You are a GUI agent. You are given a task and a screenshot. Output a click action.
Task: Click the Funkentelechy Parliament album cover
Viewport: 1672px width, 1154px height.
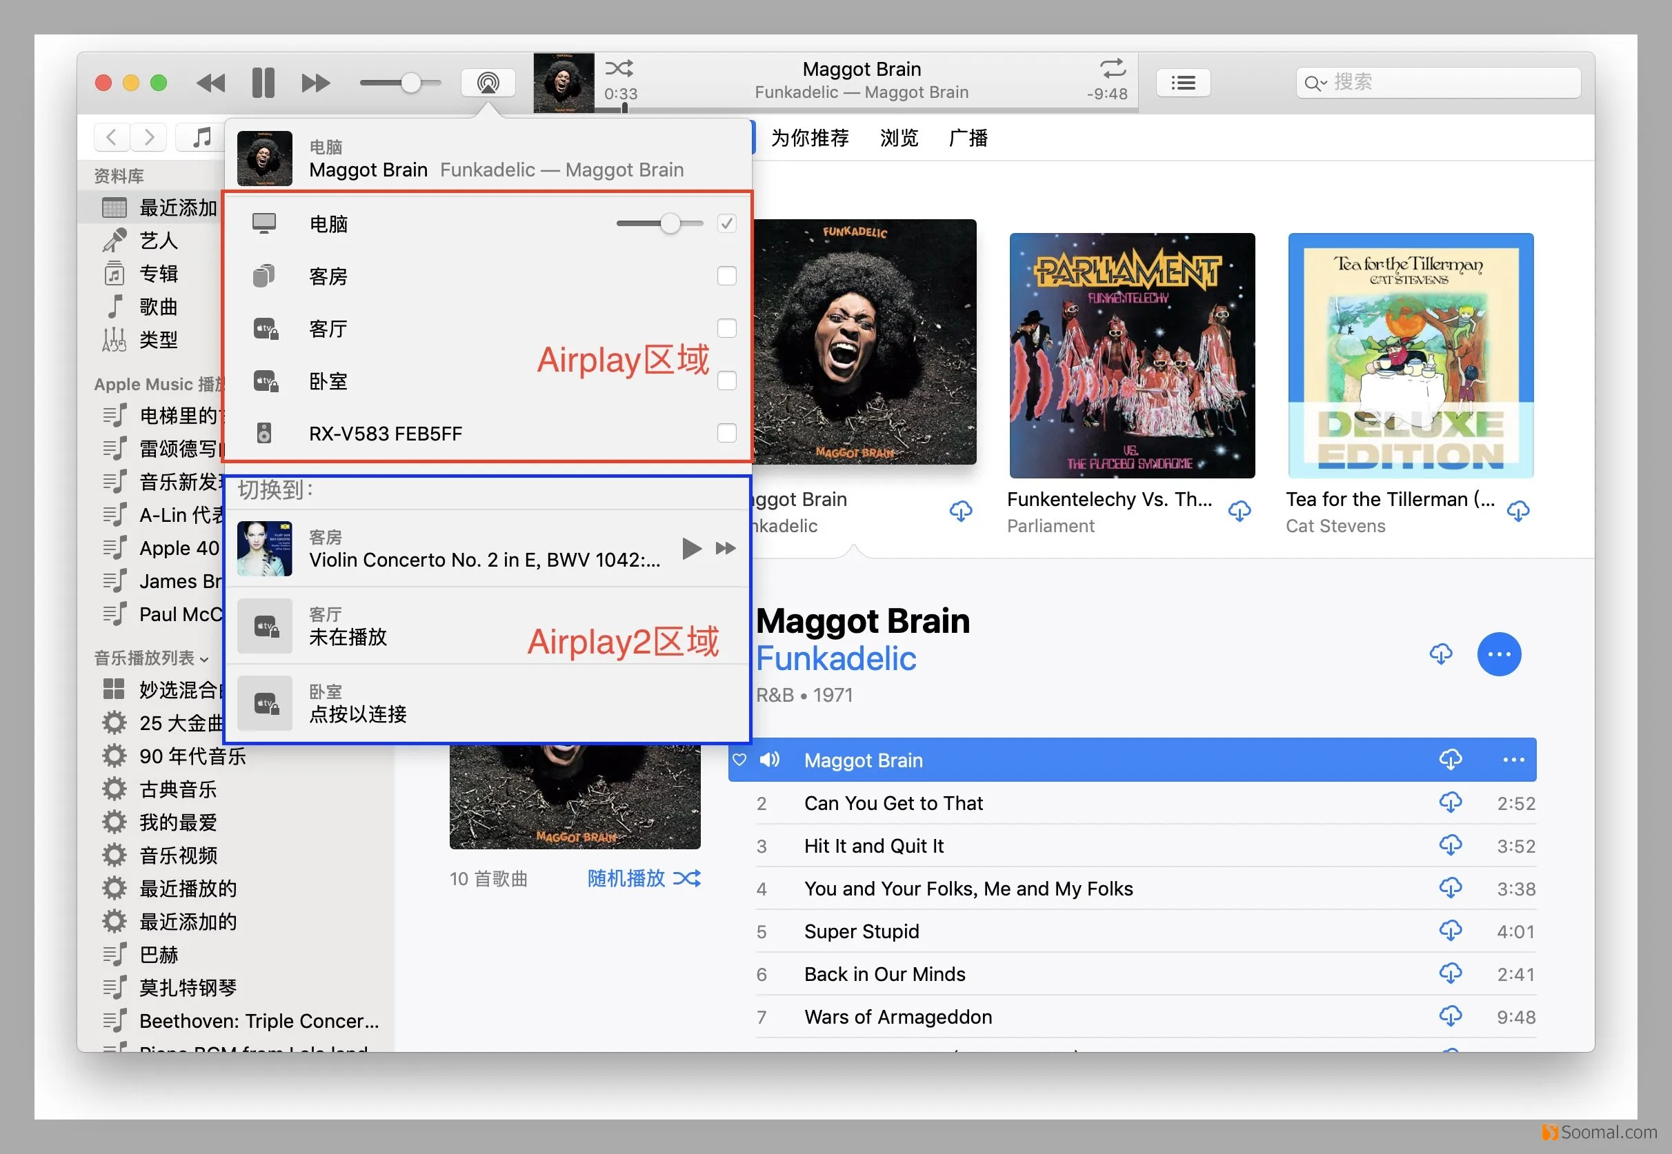tap(1133, 355)
